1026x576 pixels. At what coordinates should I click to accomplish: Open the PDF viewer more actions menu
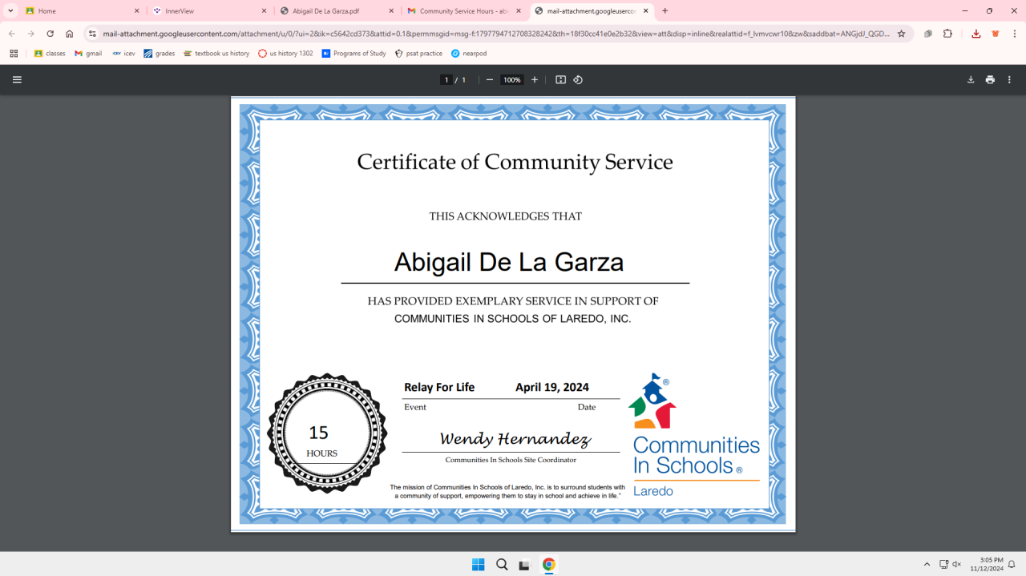pos(1009,80)
